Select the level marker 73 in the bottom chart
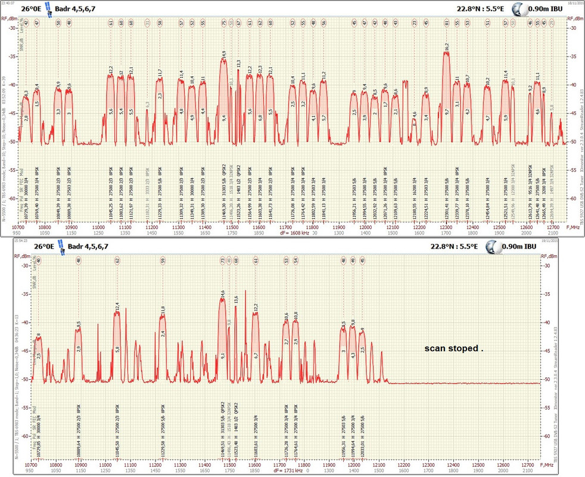Screen dimensions: 585x477 (223, 261)
